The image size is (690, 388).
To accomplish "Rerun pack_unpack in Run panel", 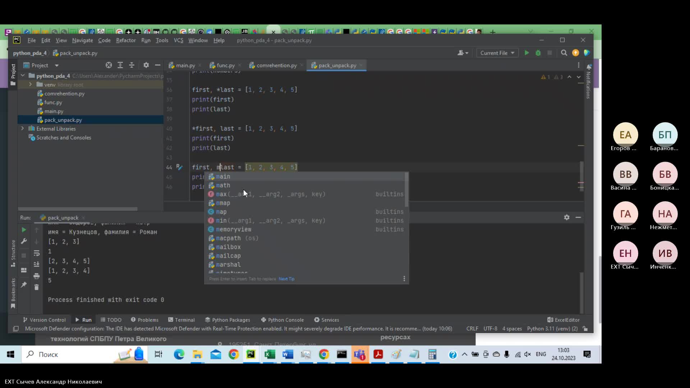I will point(24,230).
